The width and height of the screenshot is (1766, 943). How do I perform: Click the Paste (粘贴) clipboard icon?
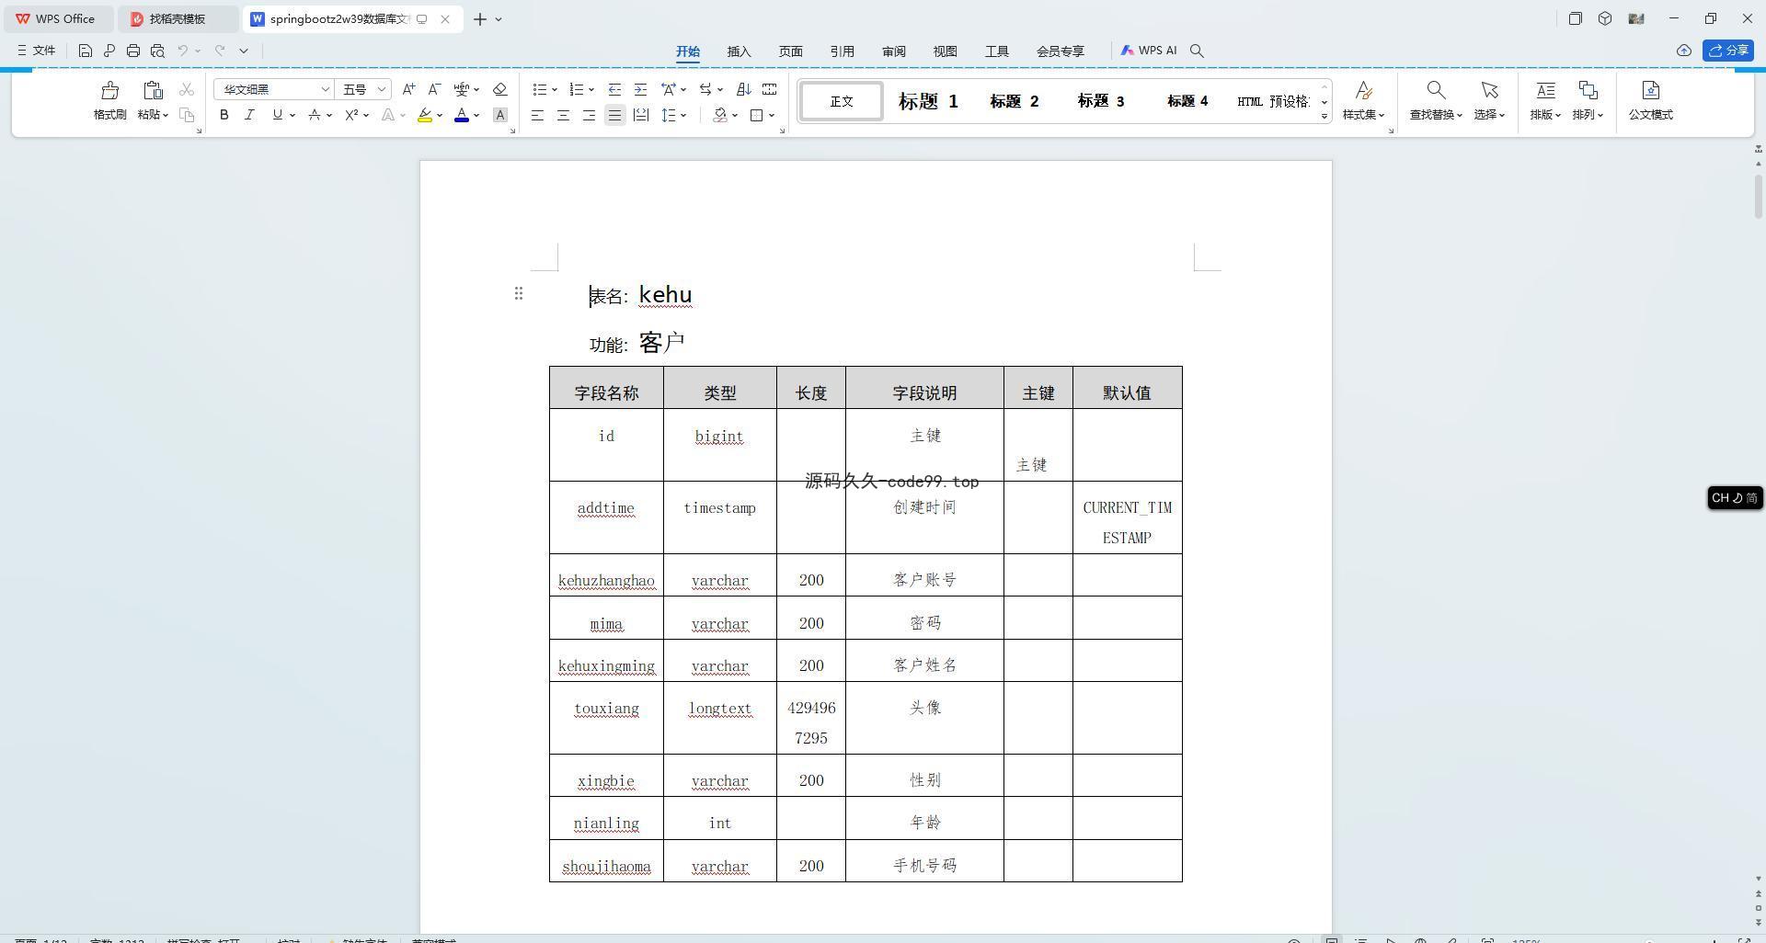(153, 90)
